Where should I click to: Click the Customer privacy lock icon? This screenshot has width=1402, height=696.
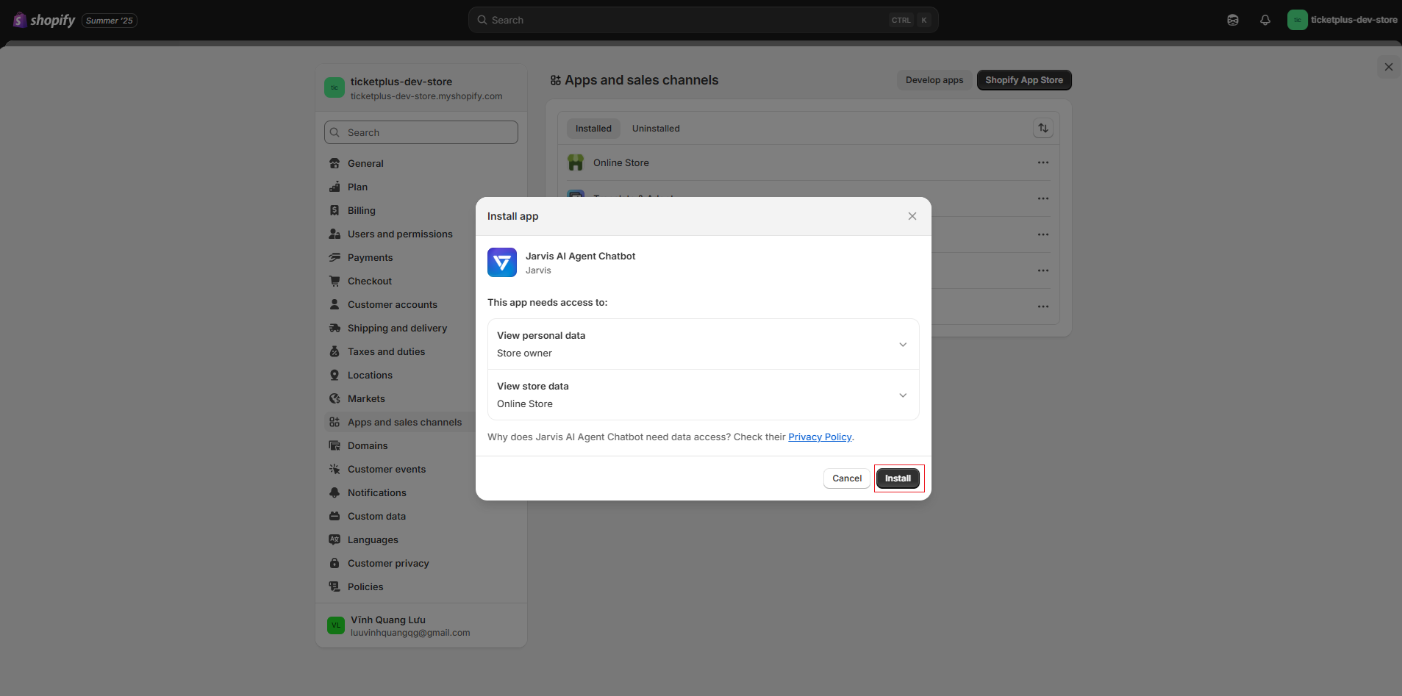click(x=335, y=563)
